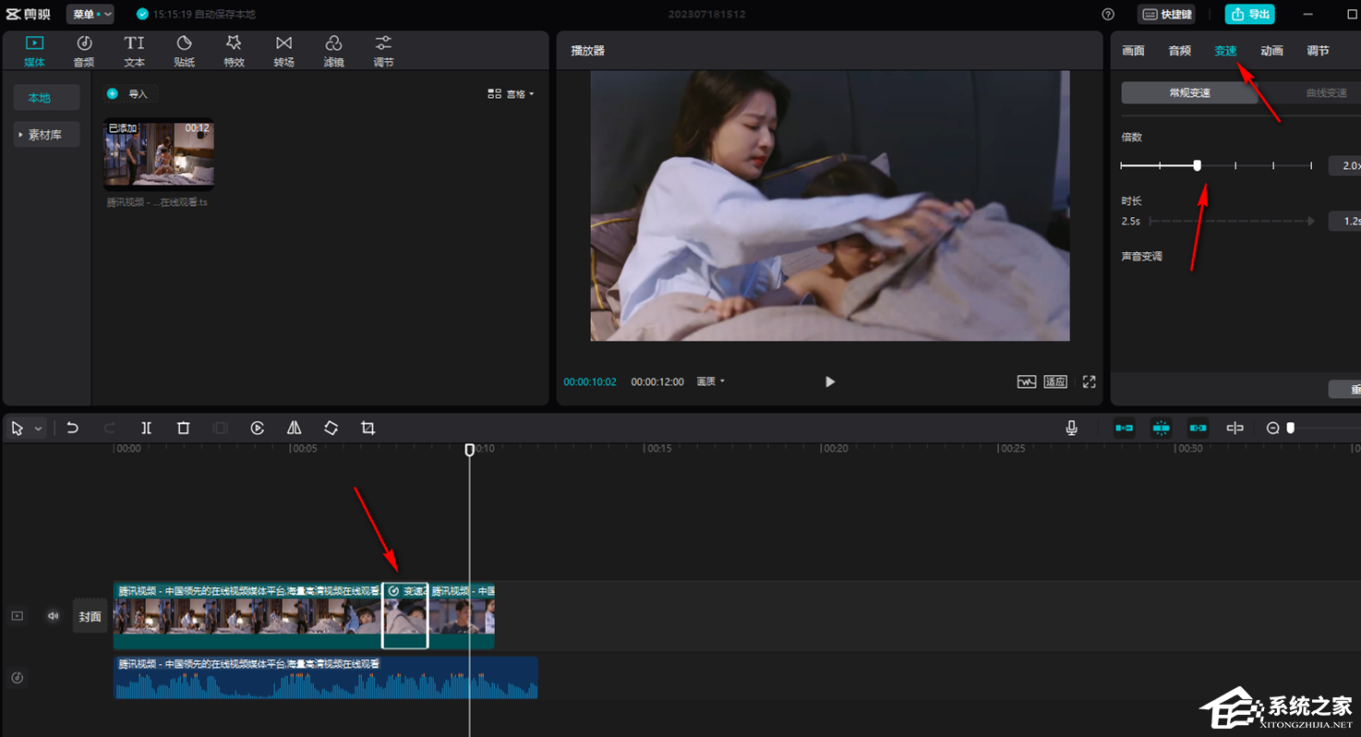Click the 封面 cover button
Viewport: 1361px width, 737px height.
(90, 616)
